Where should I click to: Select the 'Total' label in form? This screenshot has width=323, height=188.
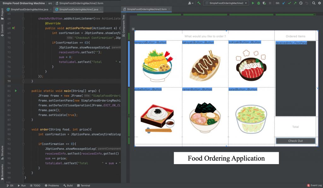[295, 127]
